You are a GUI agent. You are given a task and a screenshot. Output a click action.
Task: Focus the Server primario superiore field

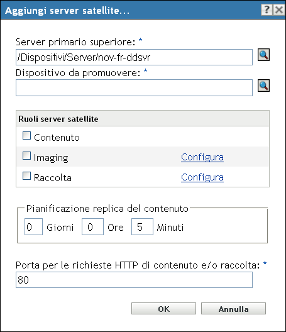[x=135, y=57]
